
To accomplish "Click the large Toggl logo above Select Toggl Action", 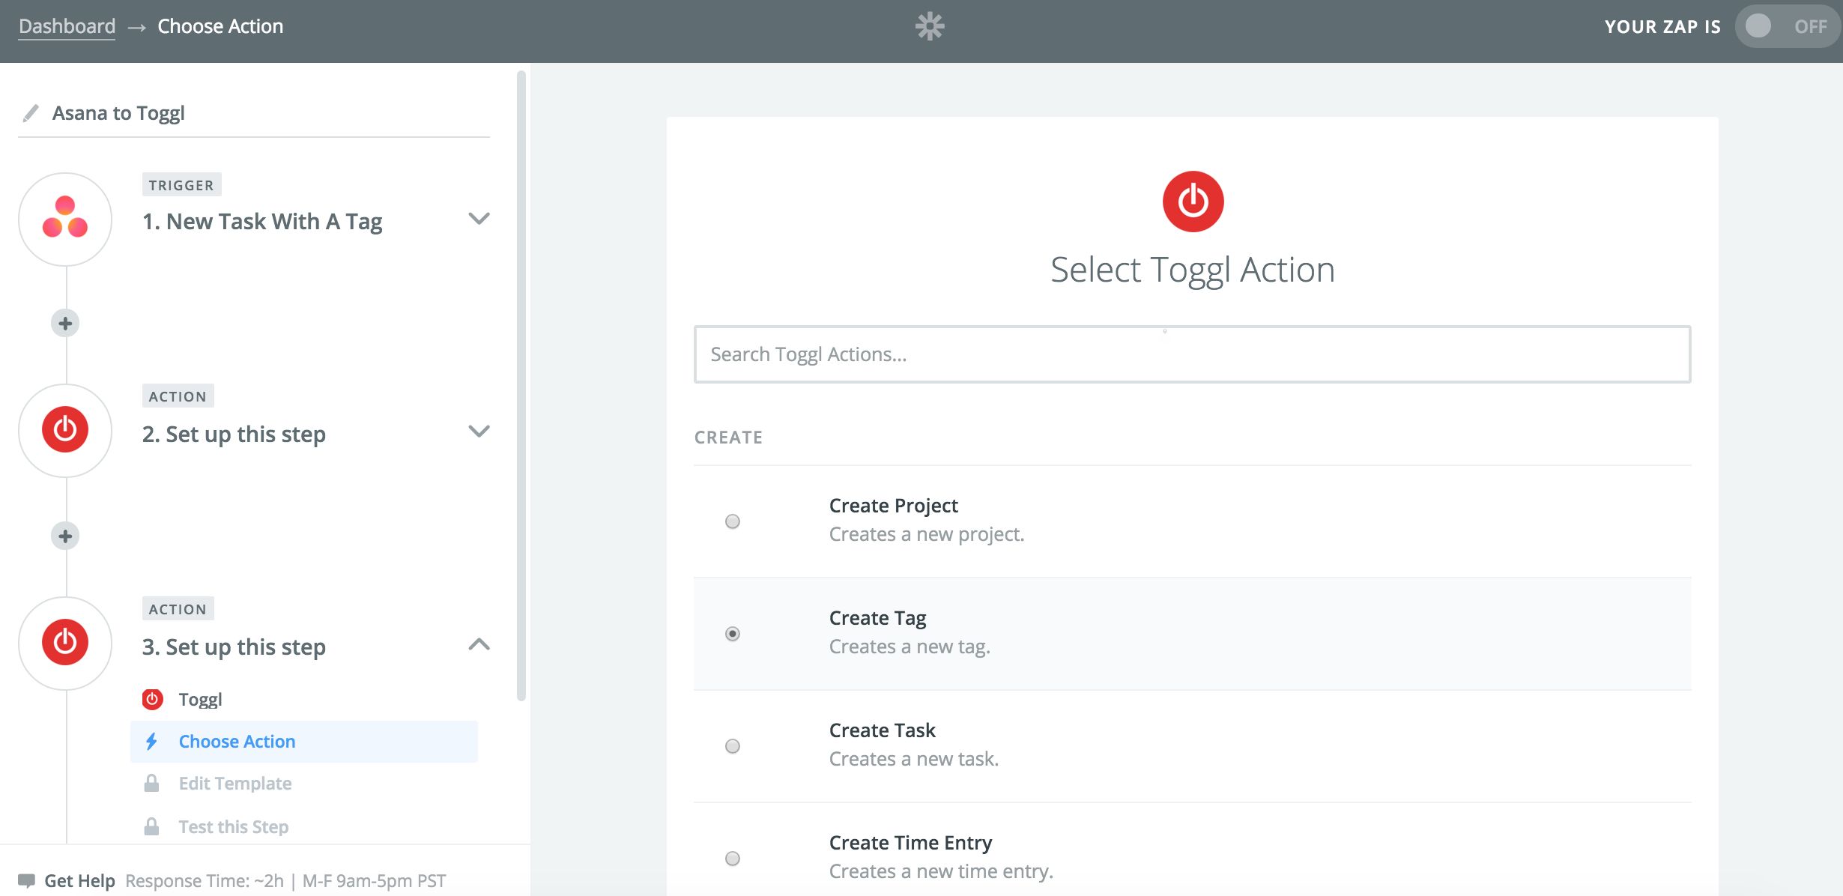I will (1193, 202).
